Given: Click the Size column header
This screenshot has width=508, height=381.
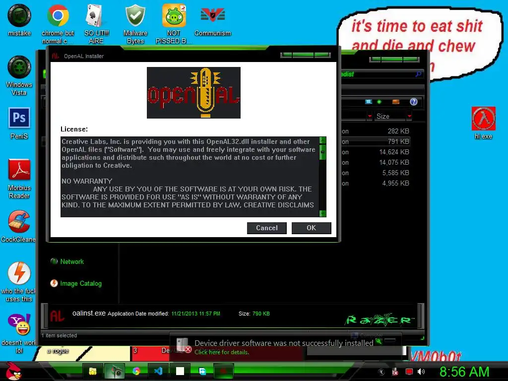Looking at the screenshot, I should coord(390,116).
